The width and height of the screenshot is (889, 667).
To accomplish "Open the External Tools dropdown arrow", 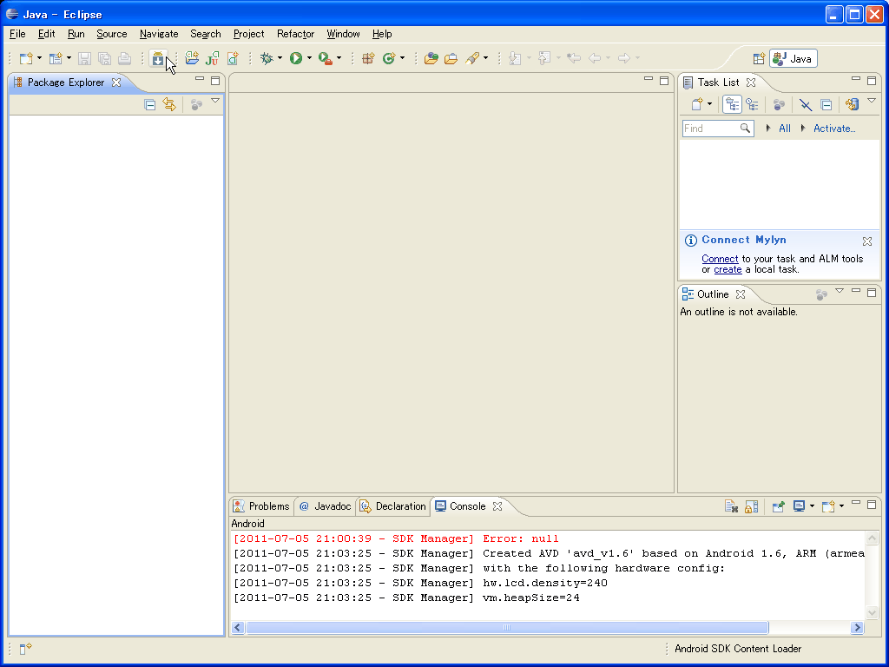I will 339,58.
